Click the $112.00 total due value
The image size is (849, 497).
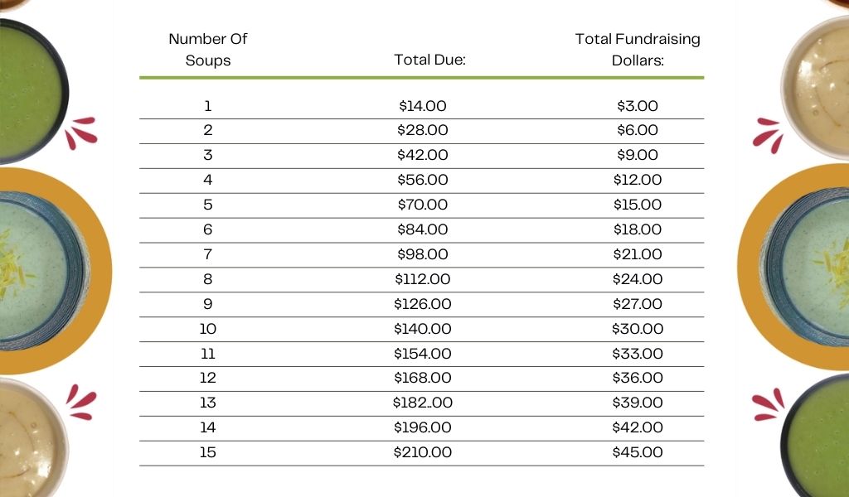[423, 279]
